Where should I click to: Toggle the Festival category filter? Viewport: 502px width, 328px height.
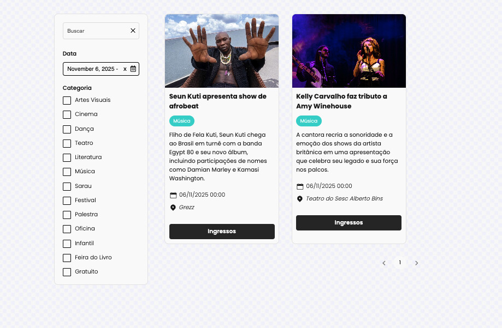tap(67, 201)
